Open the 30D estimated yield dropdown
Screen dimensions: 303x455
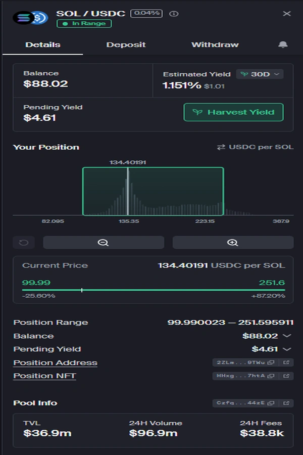tap(260, 74)
